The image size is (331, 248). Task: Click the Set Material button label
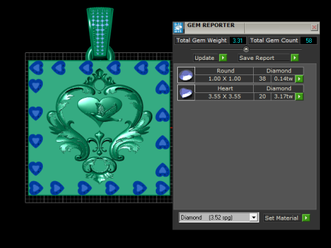281,218
